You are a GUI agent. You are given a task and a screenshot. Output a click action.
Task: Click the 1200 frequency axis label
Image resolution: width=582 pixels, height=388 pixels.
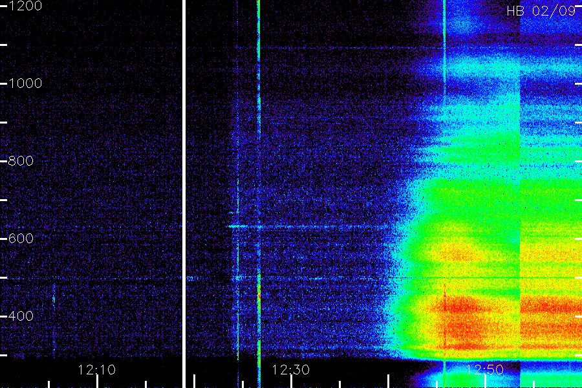[x=25, y=6]
